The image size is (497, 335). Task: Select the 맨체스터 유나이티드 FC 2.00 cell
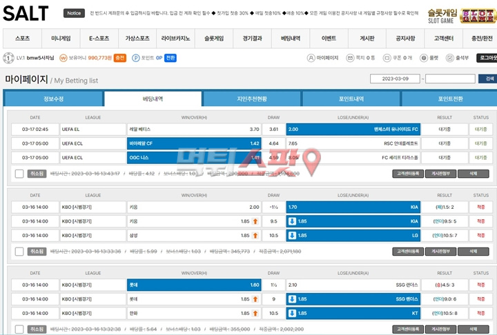click(353, 129)
